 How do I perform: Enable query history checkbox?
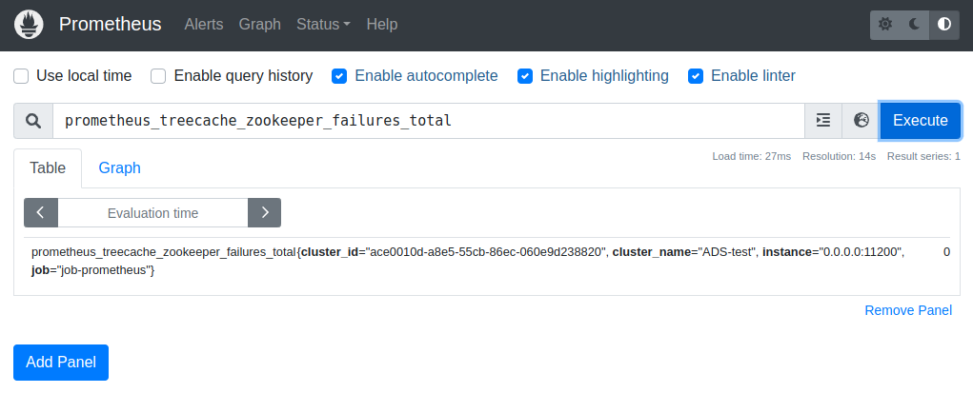click(x=159, y=76)
